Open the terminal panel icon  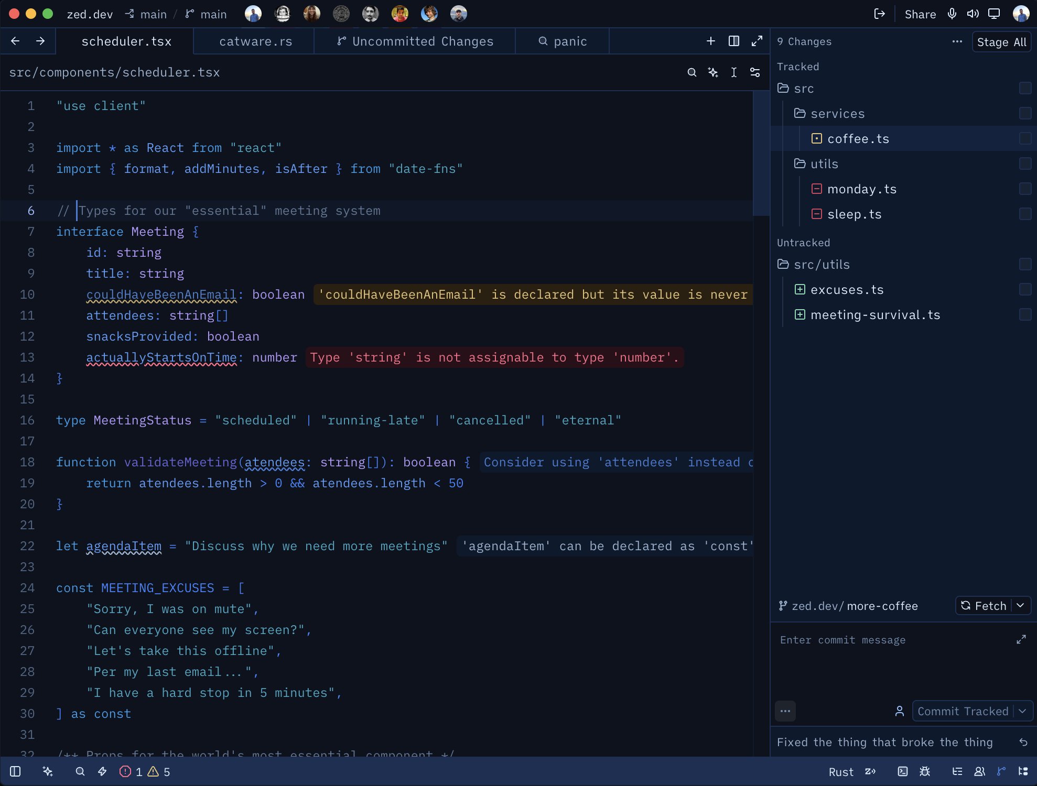coord(903,771)
